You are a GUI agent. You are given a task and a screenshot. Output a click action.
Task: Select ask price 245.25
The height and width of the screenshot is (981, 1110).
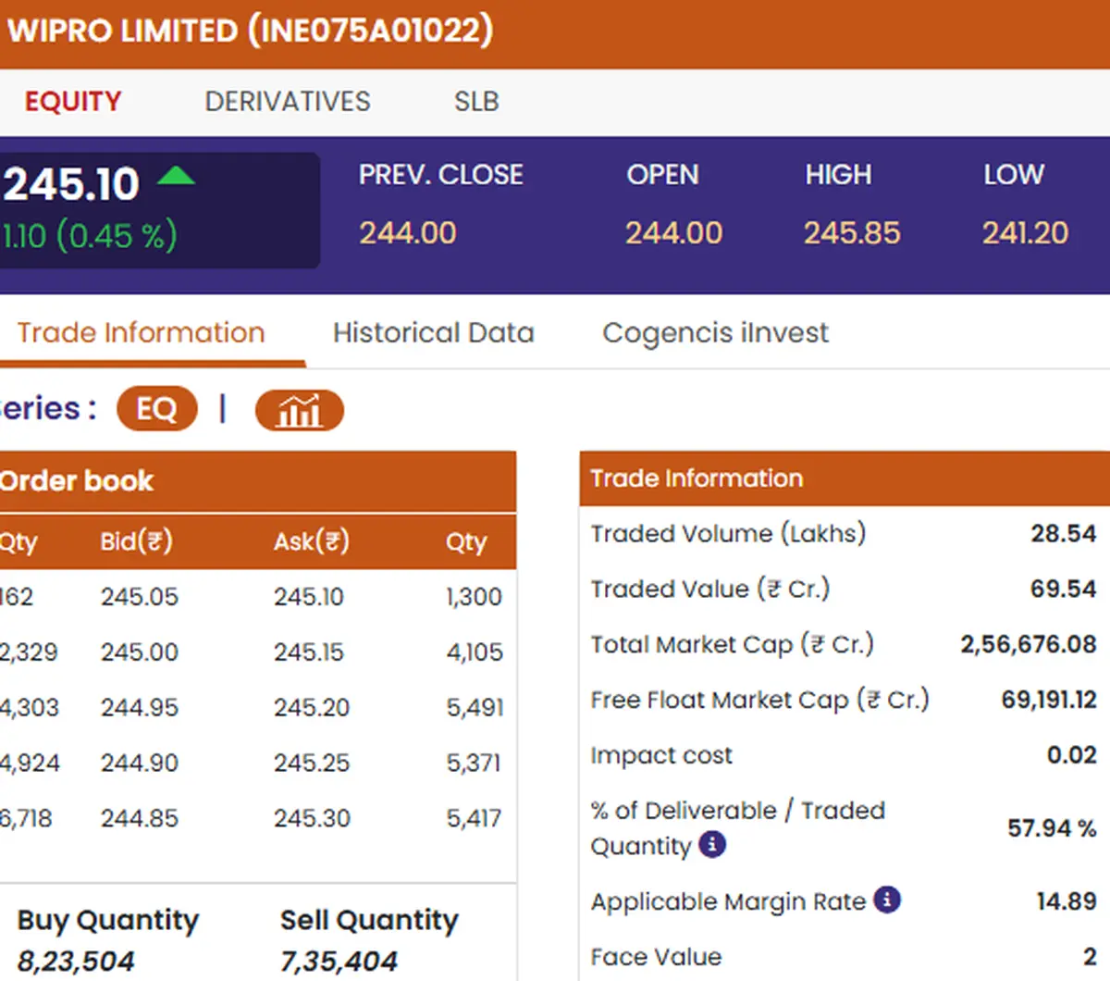(312, 764)
